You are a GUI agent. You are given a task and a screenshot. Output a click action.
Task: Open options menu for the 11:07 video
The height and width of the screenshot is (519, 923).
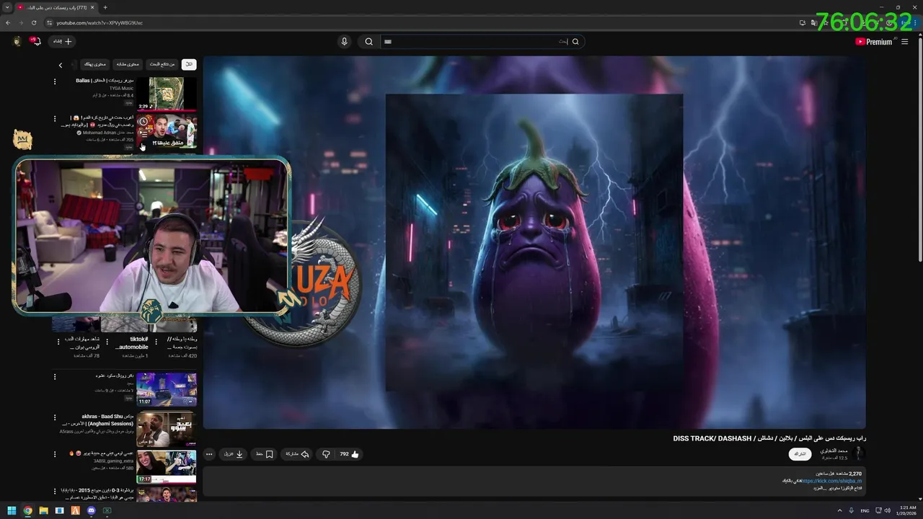pos(55,376)
